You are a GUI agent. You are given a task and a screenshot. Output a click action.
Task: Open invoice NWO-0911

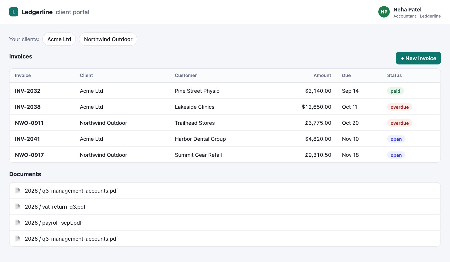[29, 123]
